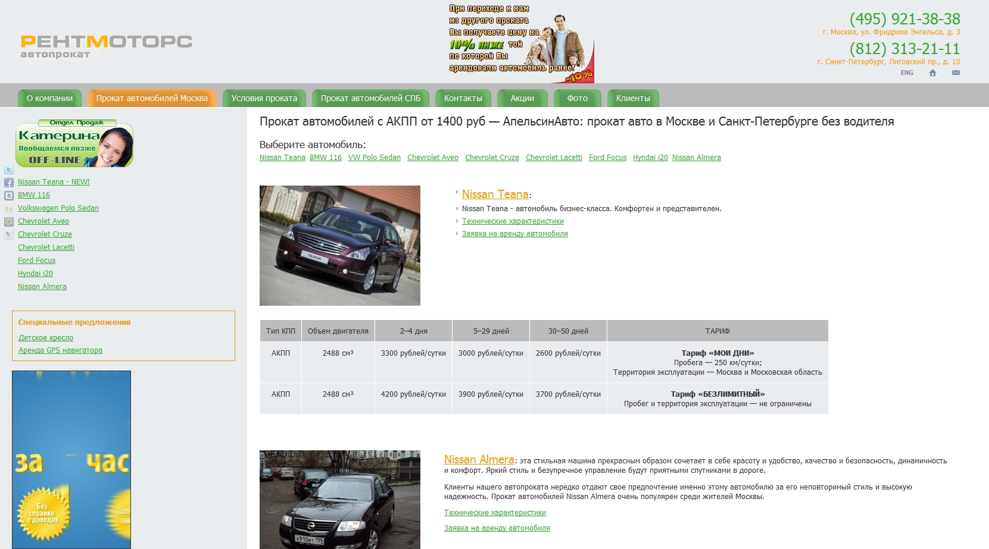Share via the VKontakte 'B' icon

click(x=9, y=196)
